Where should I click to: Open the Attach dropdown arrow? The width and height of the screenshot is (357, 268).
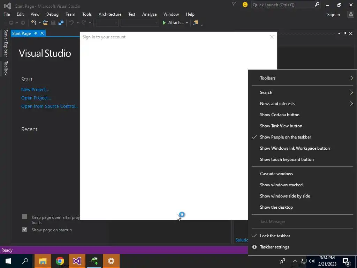click(x=187, y=23)
